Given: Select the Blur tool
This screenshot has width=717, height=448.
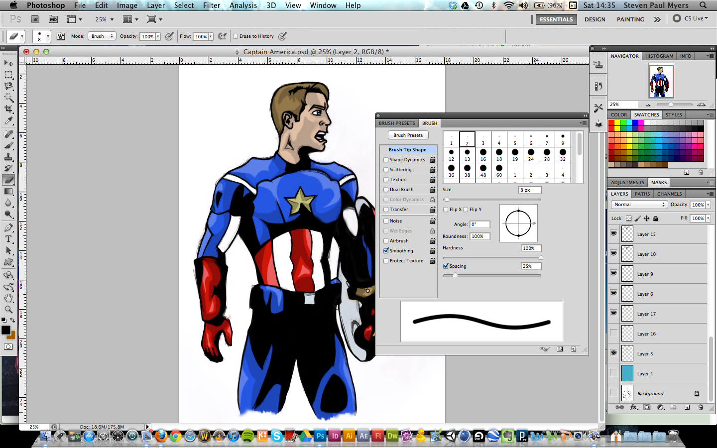Looking at the screenshot, I should click(x=8, y=203).
